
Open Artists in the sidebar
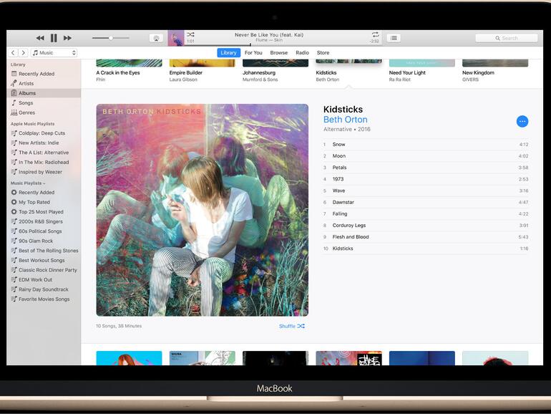[44, 83]
